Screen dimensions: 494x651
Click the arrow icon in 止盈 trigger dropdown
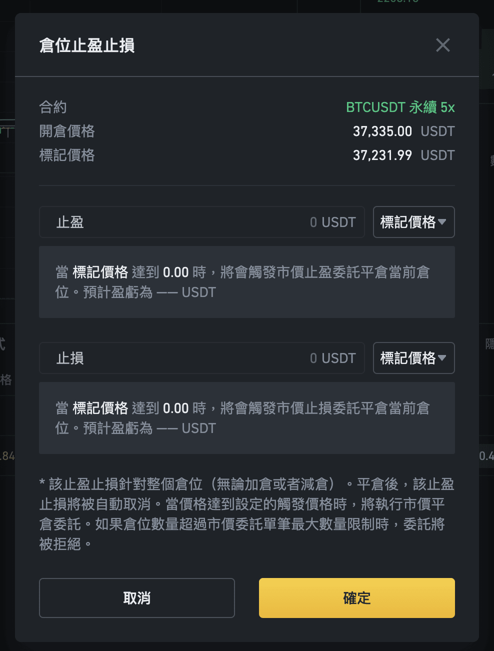point(442,222)
